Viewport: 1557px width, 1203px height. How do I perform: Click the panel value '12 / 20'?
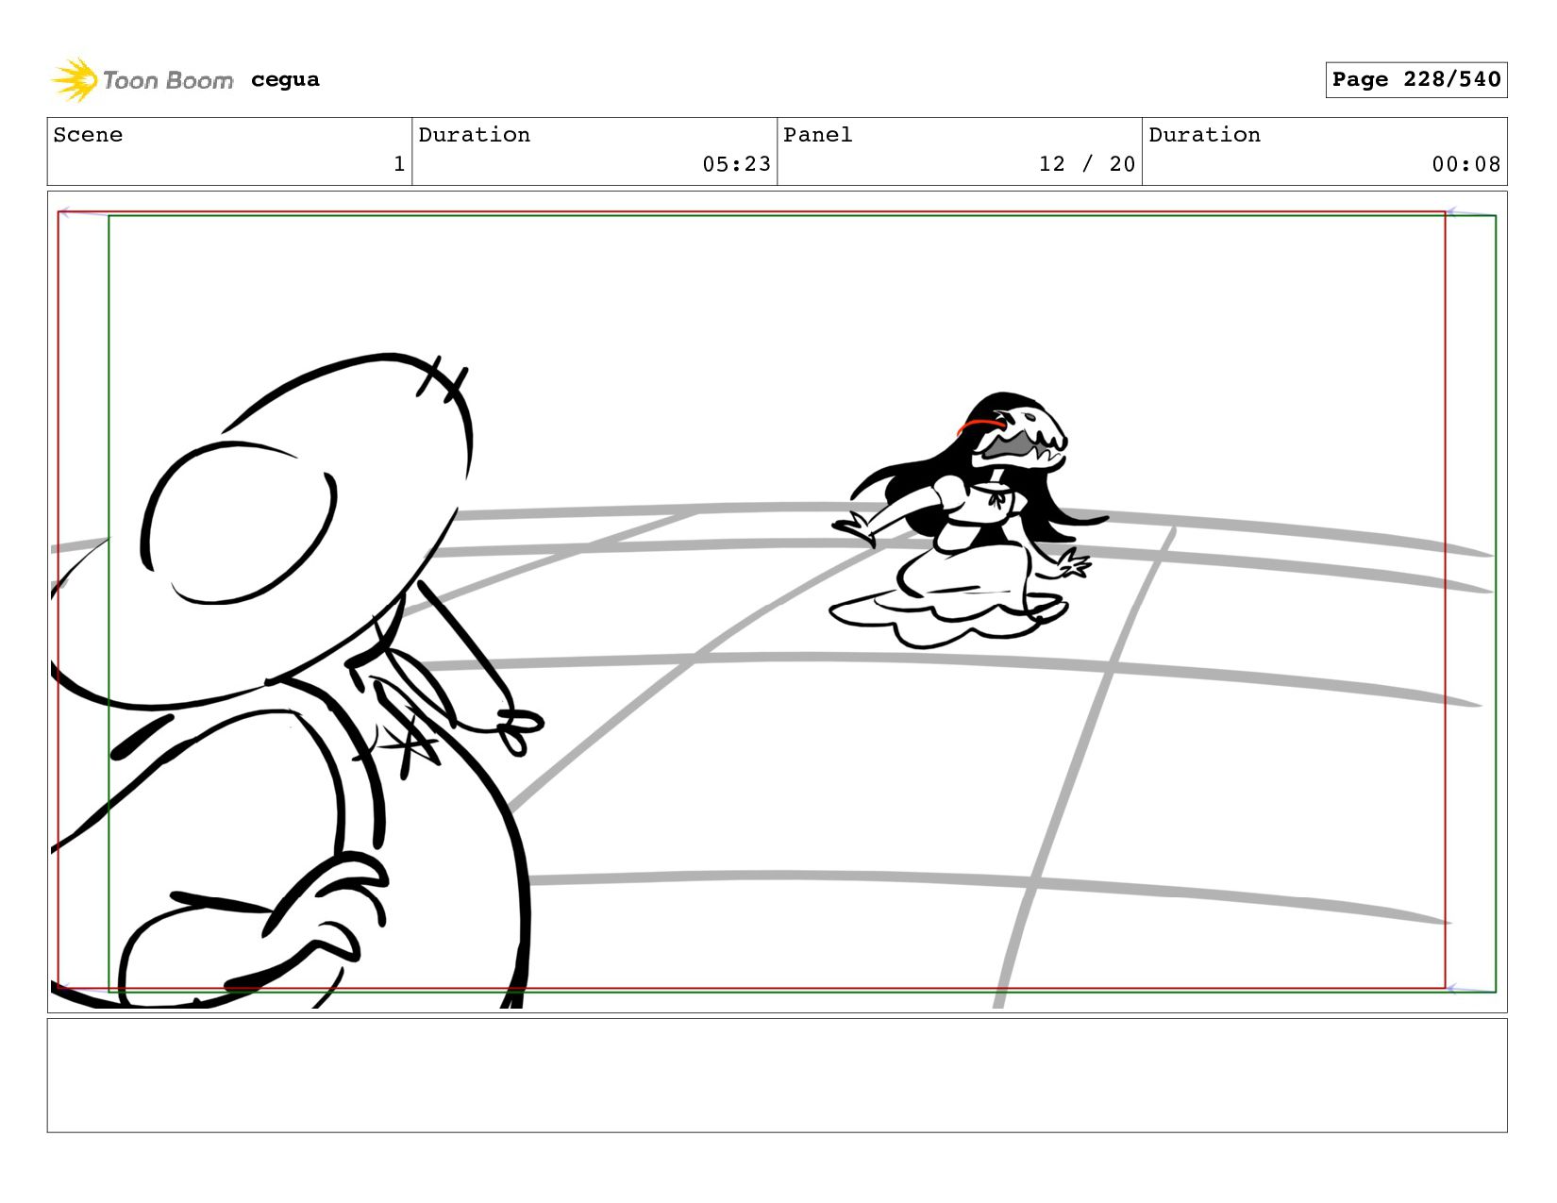point(1087,164)
